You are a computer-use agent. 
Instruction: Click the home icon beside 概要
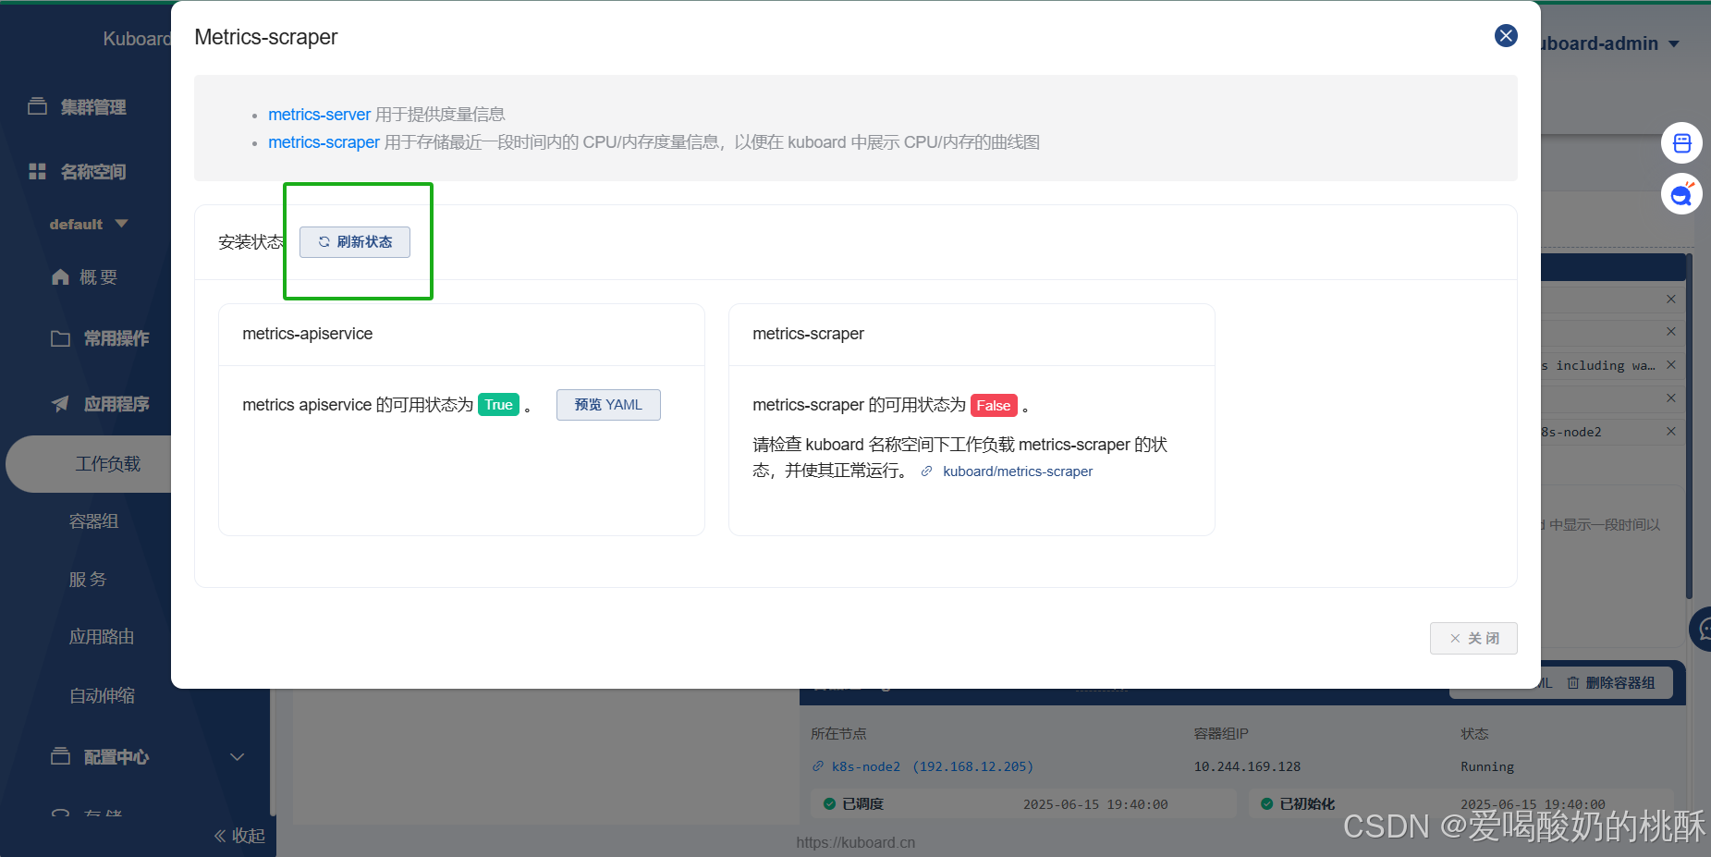pos(60,277)
